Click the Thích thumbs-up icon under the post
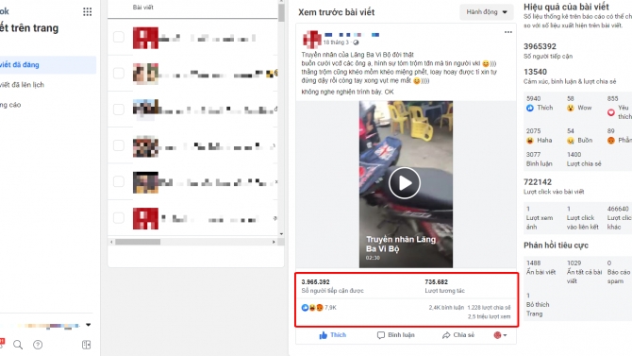632x356 pixels. click(x=324, y=335)
